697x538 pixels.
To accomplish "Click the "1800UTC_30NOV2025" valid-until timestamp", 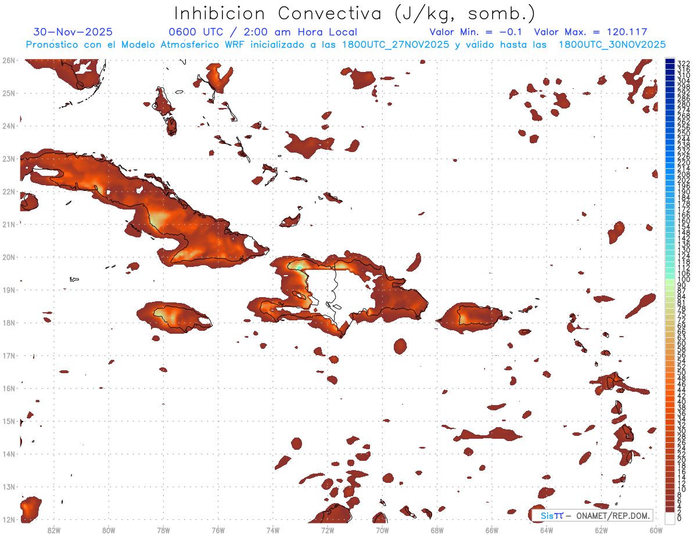I will pos(612,45).
